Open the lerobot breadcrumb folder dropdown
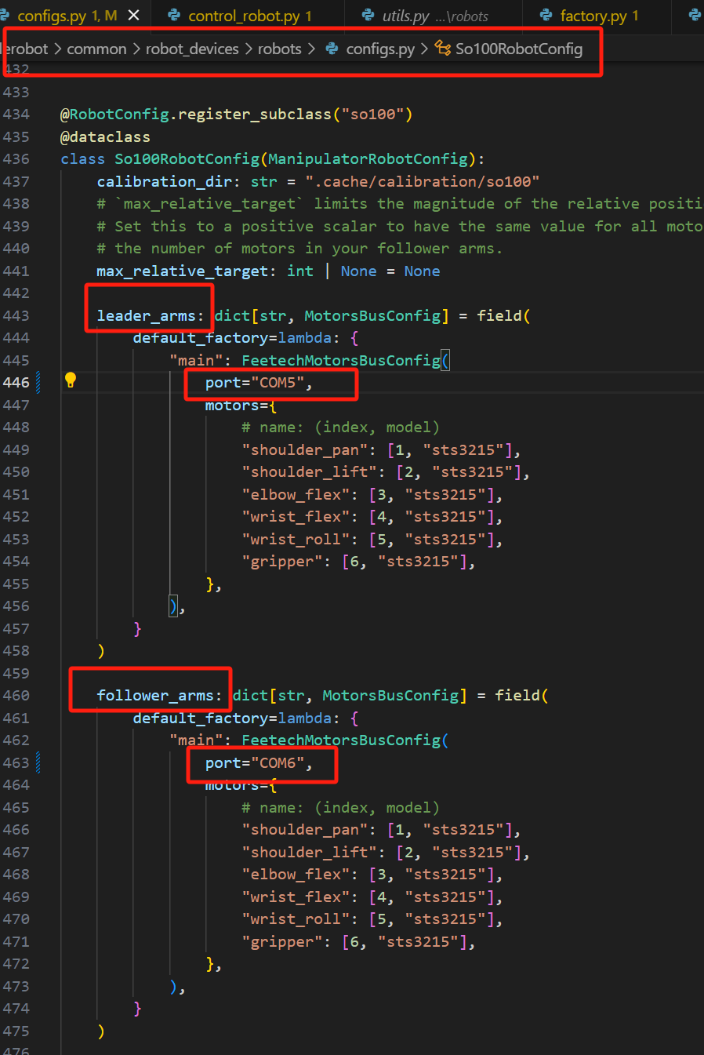 (x=24, y=49)
